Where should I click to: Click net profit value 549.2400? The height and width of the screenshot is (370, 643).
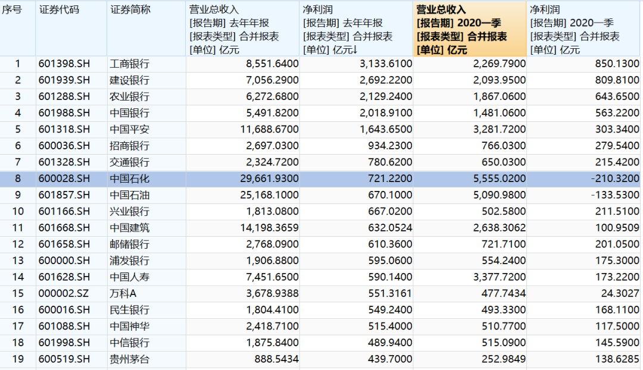[x=390, y=310]
